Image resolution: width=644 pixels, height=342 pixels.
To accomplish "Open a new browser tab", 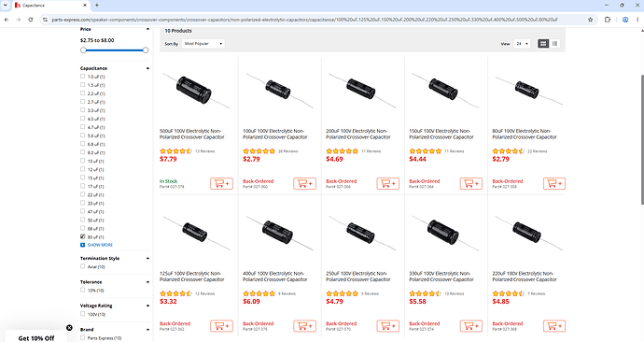I will pos(97,6).
